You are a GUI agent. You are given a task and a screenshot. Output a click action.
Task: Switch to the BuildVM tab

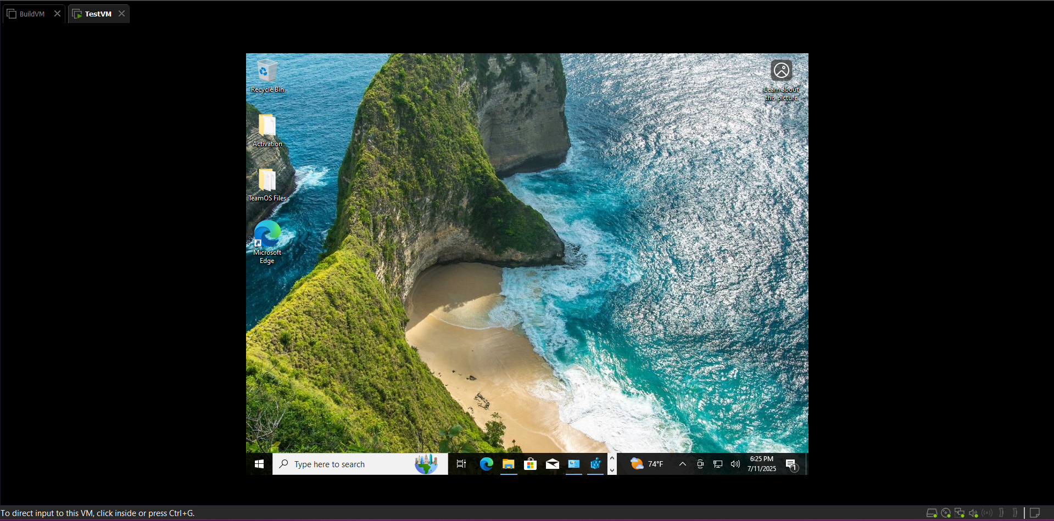pos(32,14)
